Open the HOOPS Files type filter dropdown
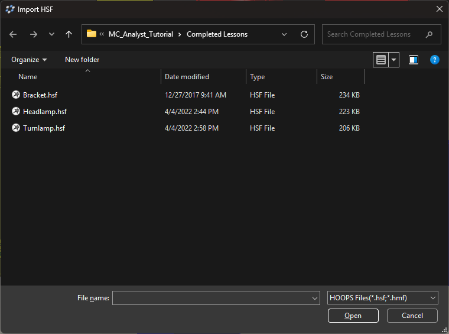Screen dimensions: 449x334 point(383,298)
